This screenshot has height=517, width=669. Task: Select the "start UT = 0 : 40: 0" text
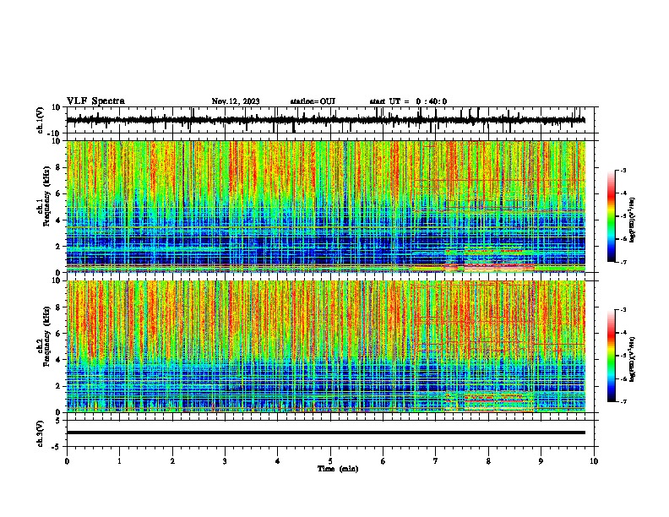(x=408, y=101)
